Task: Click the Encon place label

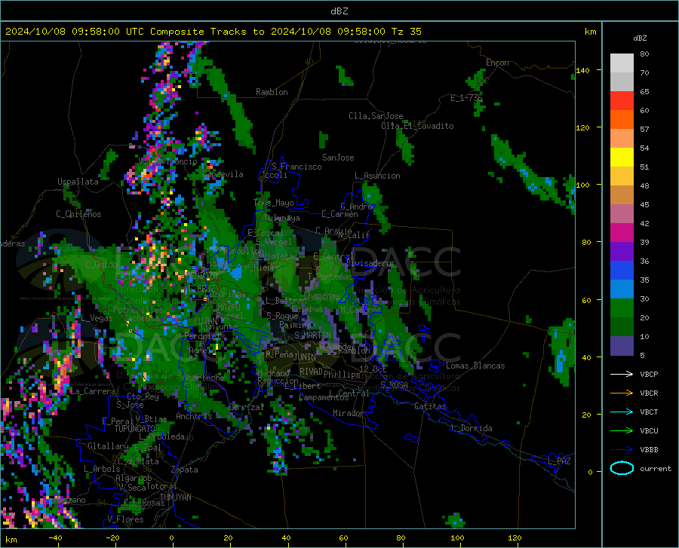Action: (497, 63)
